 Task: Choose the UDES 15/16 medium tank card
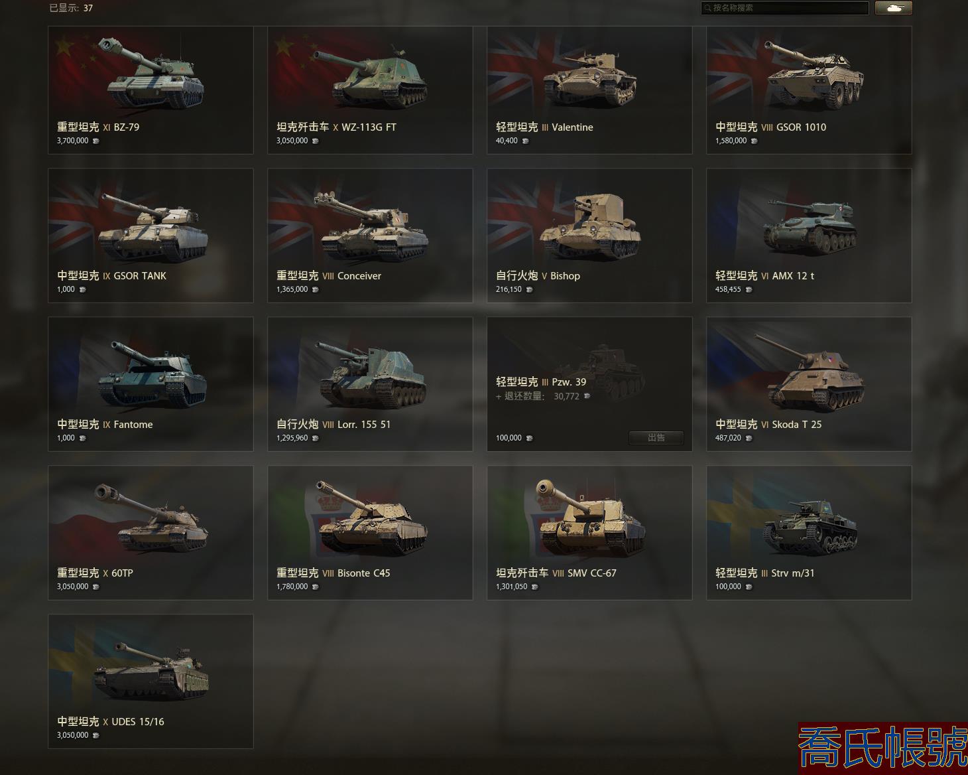151,681
